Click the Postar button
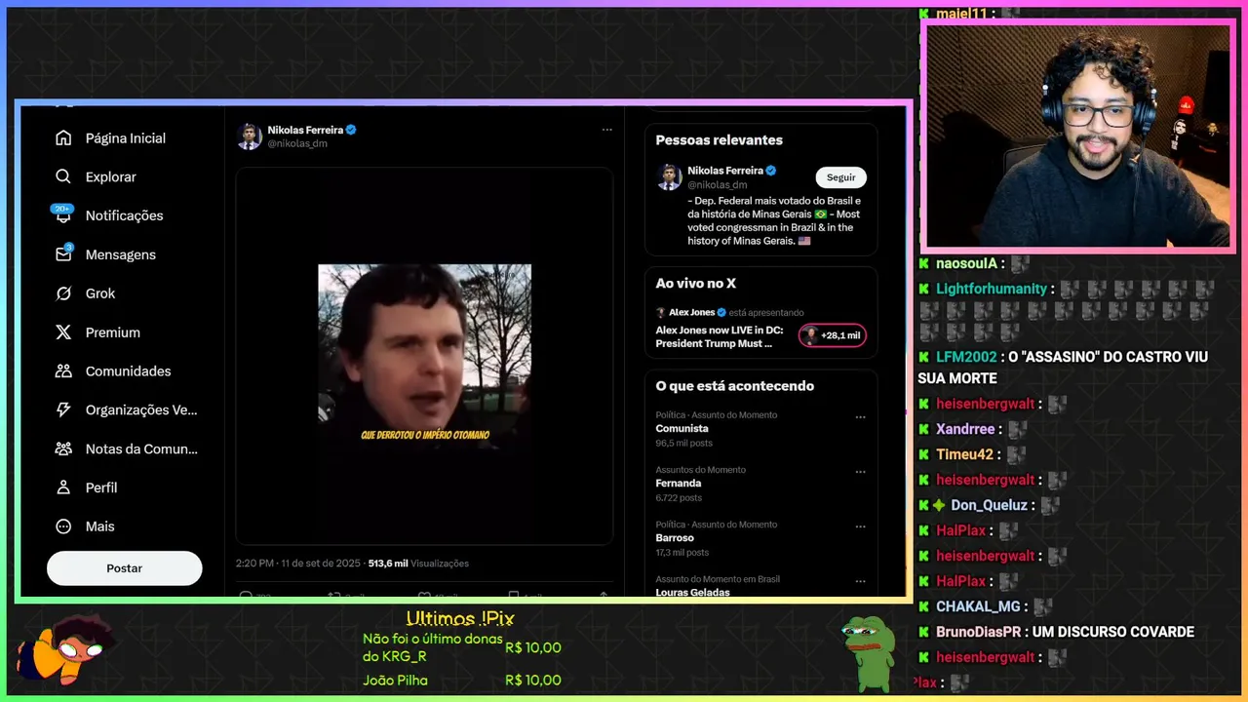1248x702 pixels. (x=124, y=568)
